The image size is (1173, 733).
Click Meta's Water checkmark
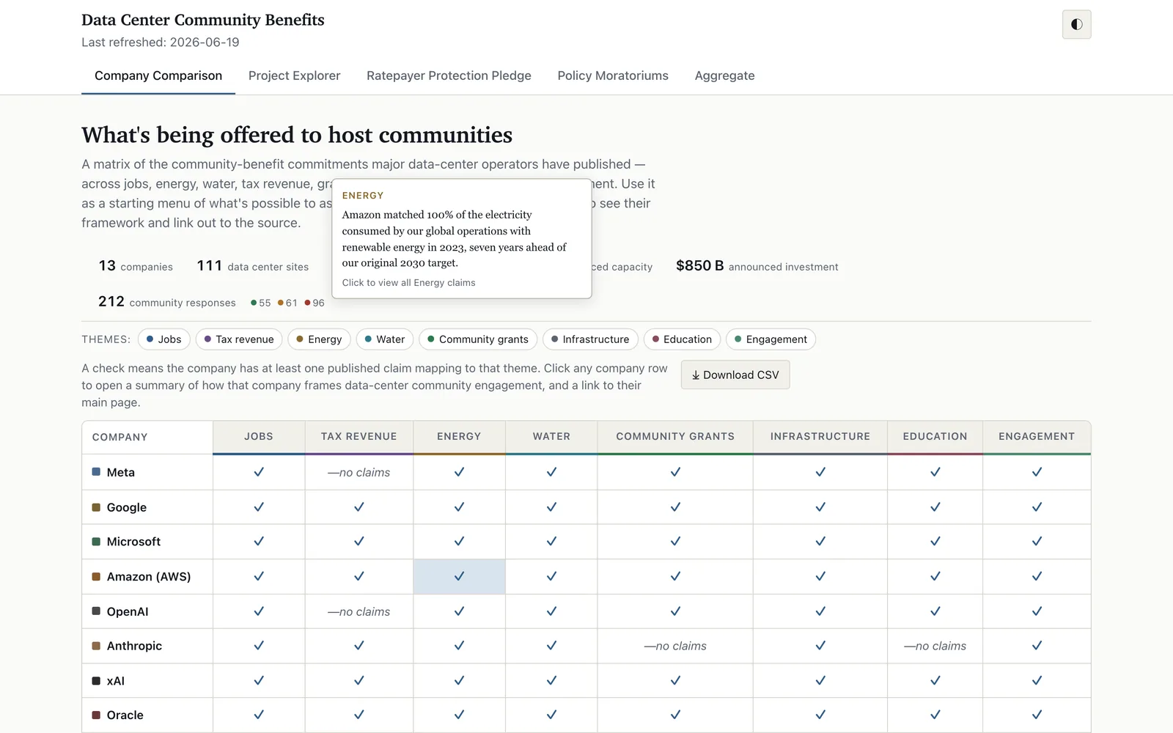pos(551,472)
